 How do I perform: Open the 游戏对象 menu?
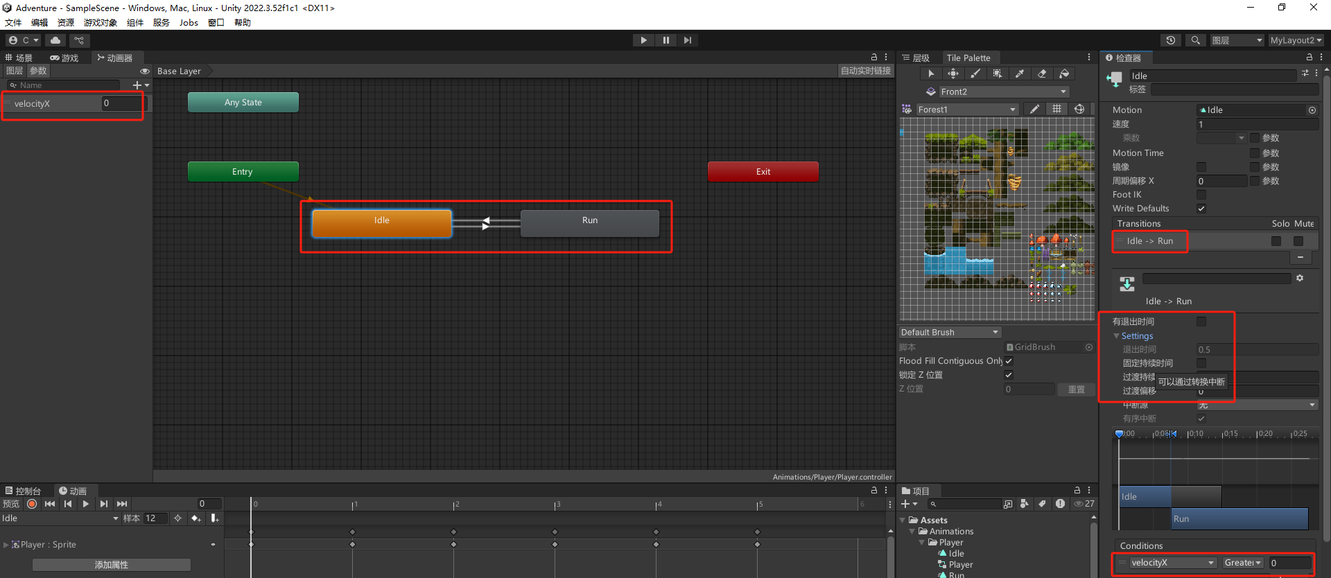tap(101, 23)
